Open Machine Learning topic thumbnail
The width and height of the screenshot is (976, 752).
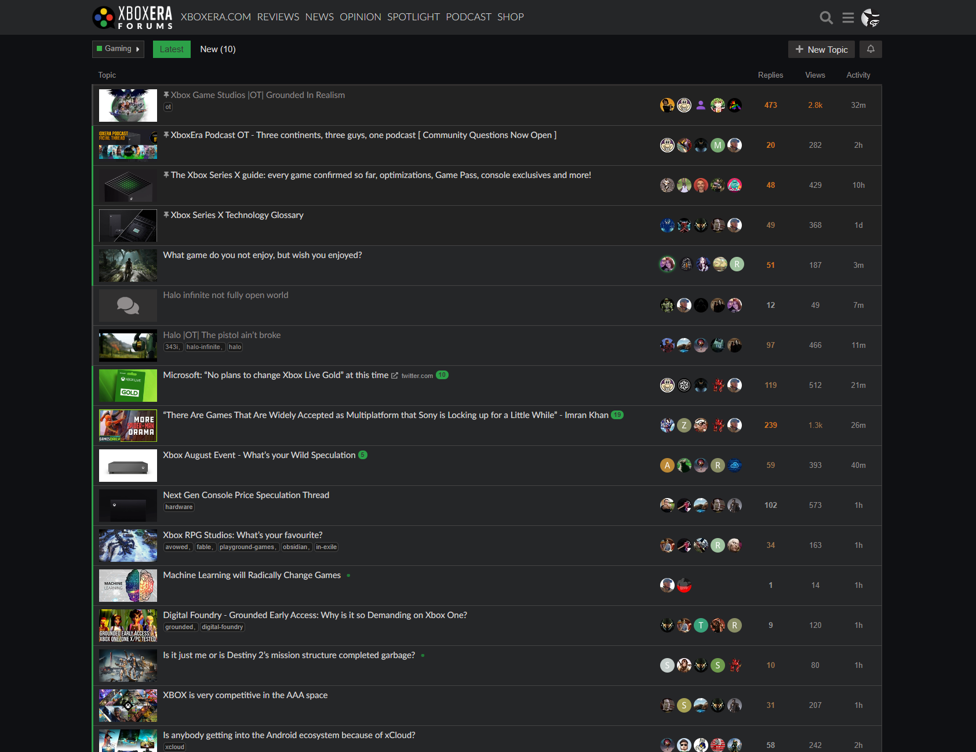128,586
